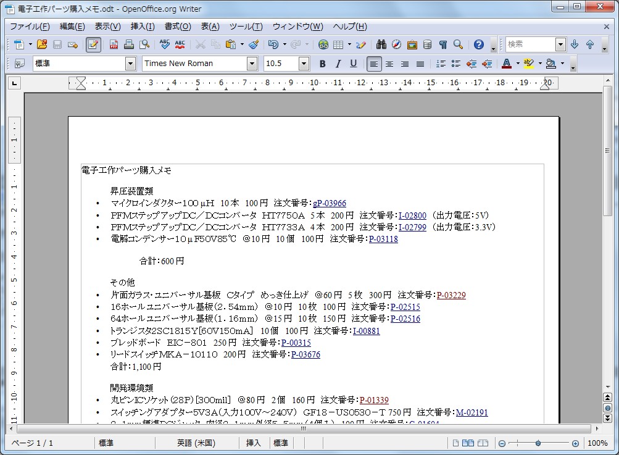
Task: Toggle Underline formatting
Action: click(x=354, y=64)
